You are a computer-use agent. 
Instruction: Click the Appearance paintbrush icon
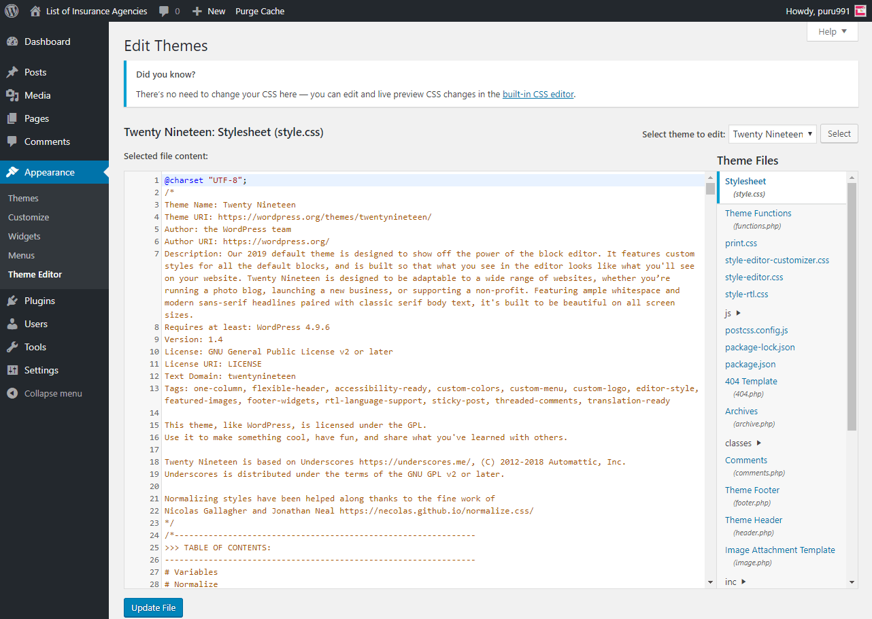point(12,172)
